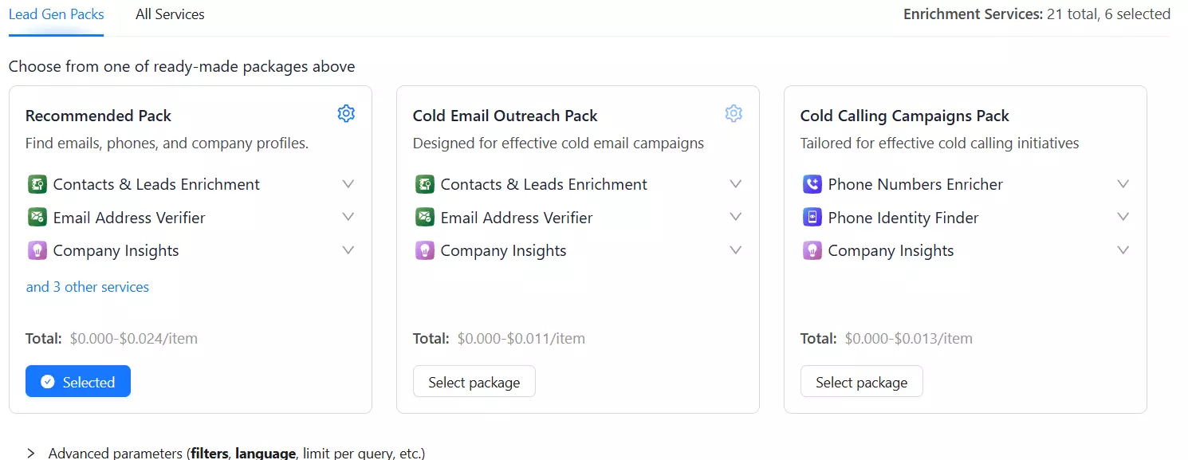This screenshot has height=460, width=1188.
Task: Select the Cold Calling Campaigns package
Action: click(x=861, y=381)
